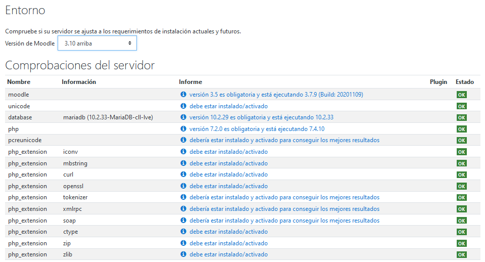
Task: Click the 'soap' information cell
Action: (69, 221)
